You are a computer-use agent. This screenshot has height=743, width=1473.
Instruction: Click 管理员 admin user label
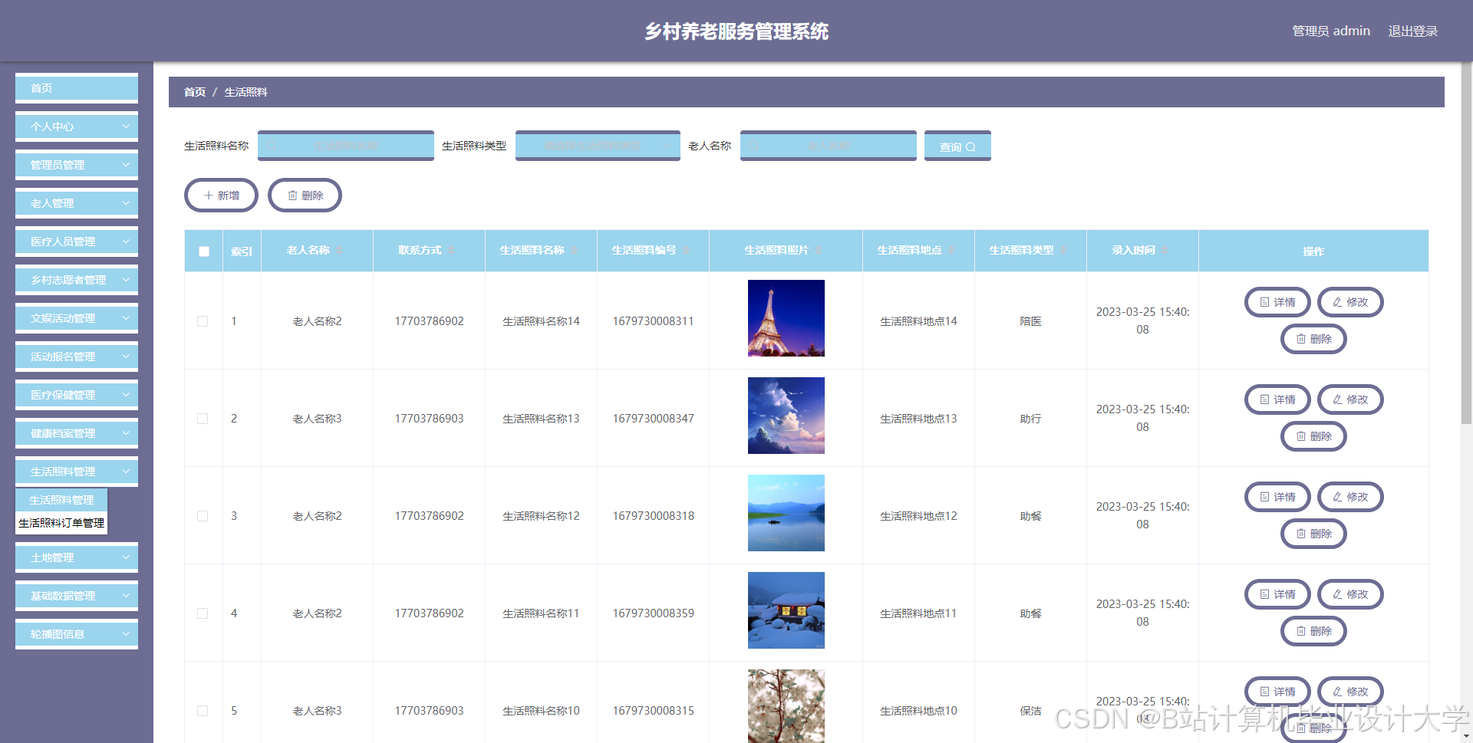click(x=1331, y=31)
